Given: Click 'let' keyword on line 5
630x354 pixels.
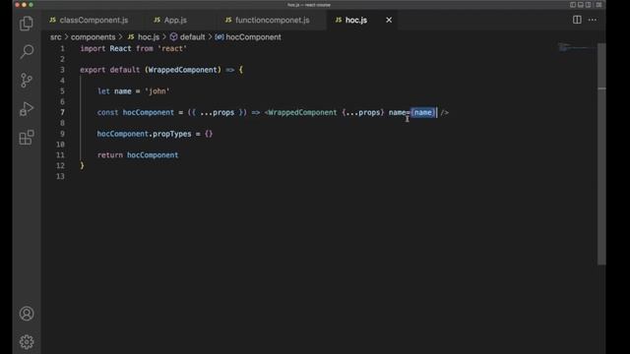Looking at the screenshot, I should tap(103, 91).
